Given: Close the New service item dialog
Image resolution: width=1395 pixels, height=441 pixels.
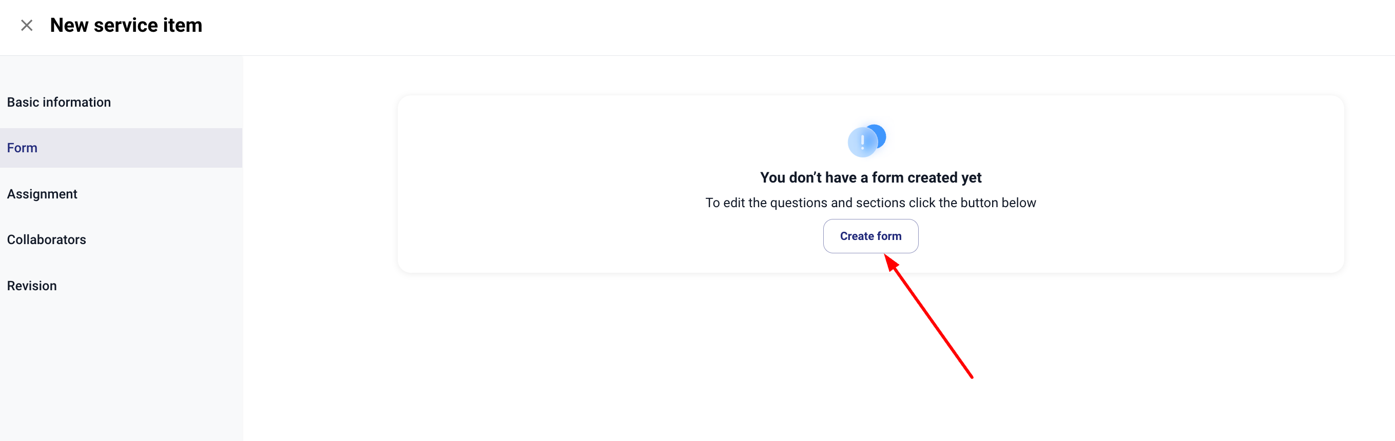Looking at the screenshot, I should point(27,26).
